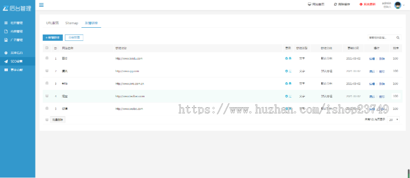Click the URL http://www.sina.com.cn

130,84
